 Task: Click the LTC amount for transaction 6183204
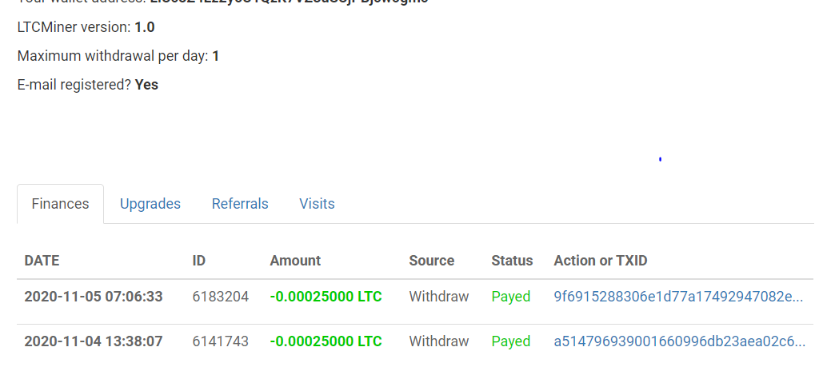pos(326,297)
